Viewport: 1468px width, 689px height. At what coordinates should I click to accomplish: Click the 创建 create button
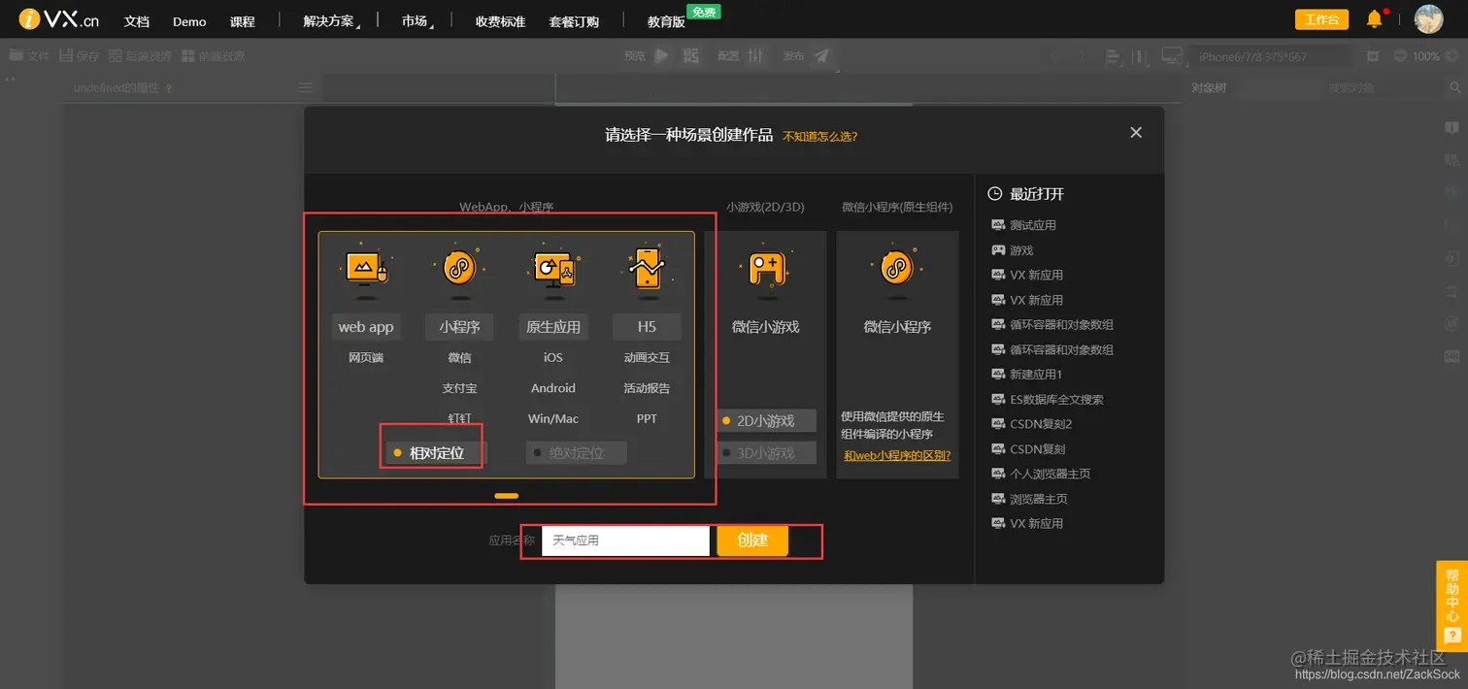point(751,541)
